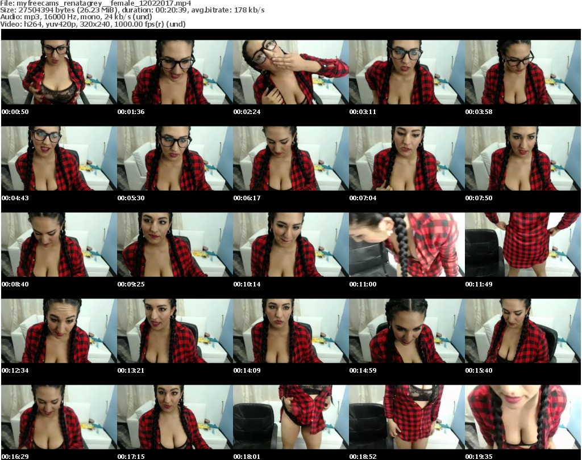Select the time label 00:18:52
582x460 pixels.
point(363,457)
